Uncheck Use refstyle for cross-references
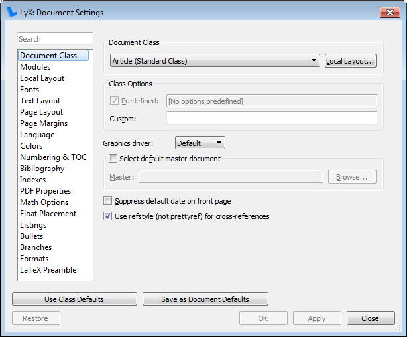Screen dimensions: 407x337 pos(107,216)
